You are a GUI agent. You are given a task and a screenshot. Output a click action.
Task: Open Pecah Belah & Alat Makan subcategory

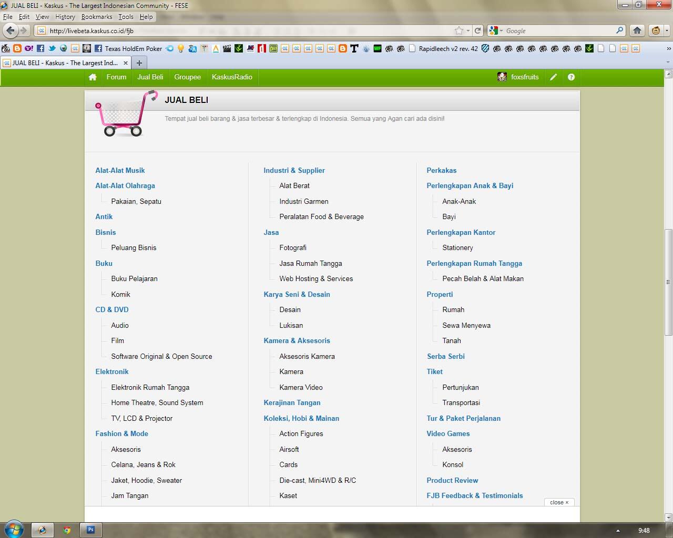[x=483, y=278]
